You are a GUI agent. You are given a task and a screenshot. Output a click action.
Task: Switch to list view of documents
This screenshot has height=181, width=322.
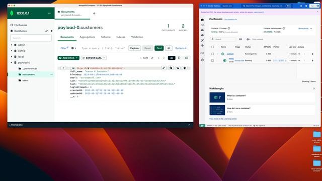172,58
